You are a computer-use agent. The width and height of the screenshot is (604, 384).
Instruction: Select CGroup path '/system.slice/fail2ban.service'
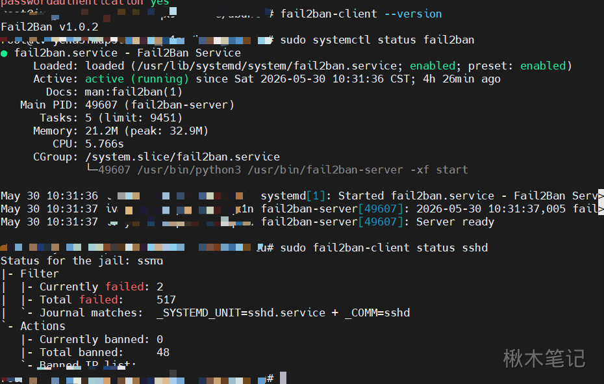point(182,157)
